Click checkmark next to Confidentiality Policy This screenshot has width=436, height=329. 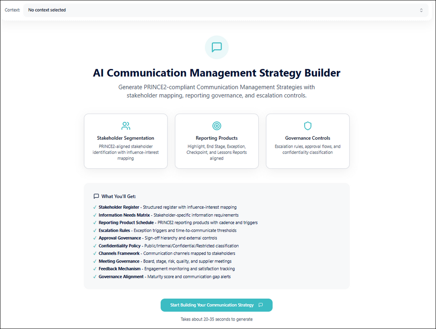click(95, 246)
